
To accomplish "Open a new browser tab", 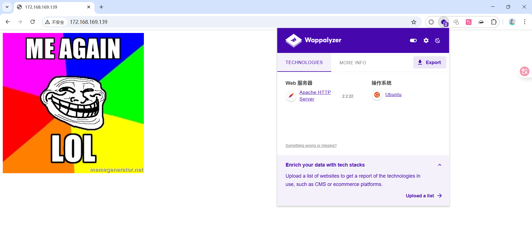I will click(101, 7).
